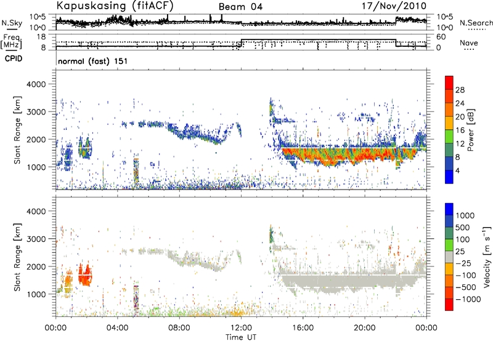493x341 pixels.
Task: Click the blue bottom of the power colorbar
Action: [x=449, y=177]
